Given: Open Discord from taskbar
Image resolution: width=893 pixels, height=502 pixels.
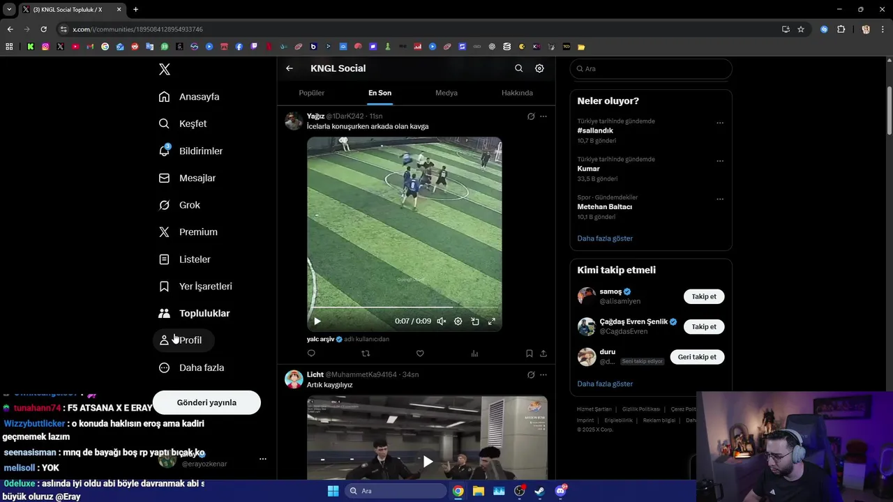Looking at the screenshot, I should [x=560, y=491].
